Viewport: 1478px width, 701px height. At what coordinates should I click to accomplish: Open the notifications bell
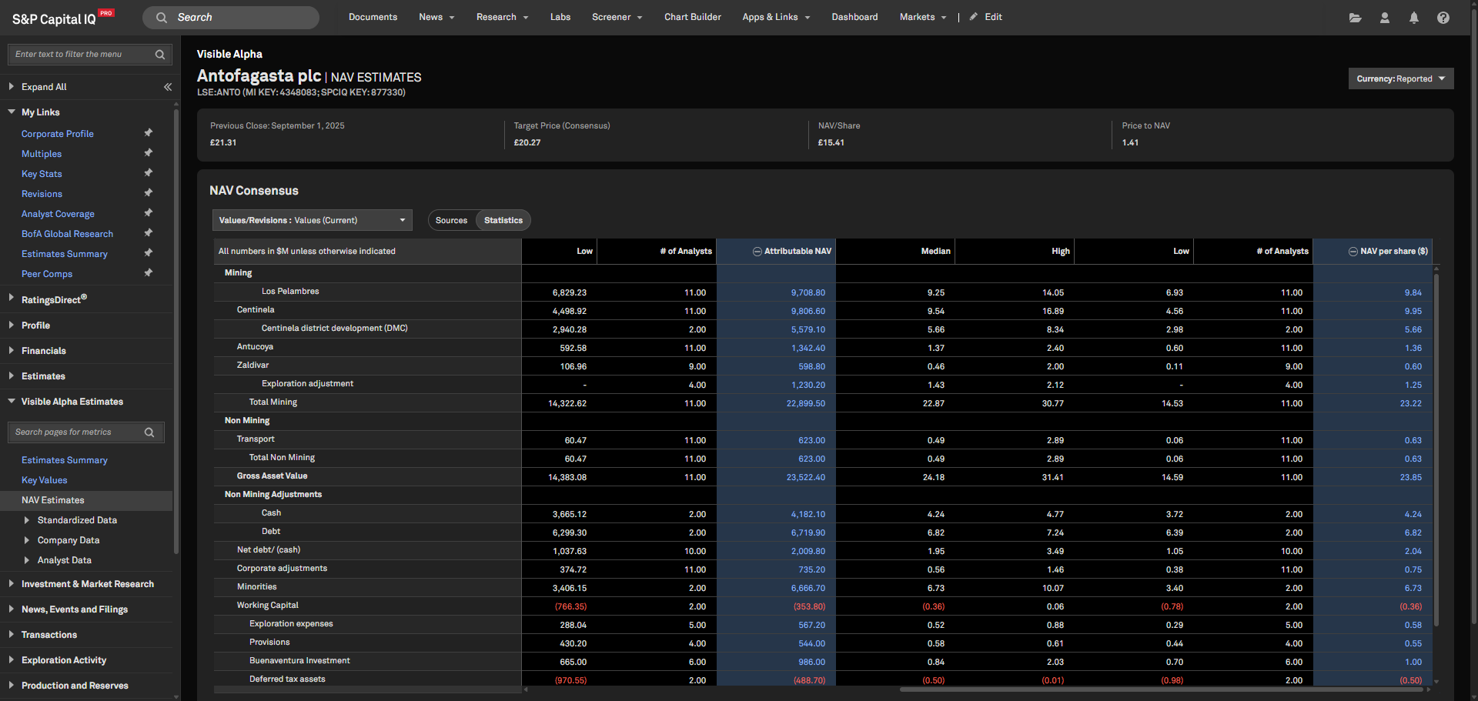pyautogui.click(x=1413, y=18)
